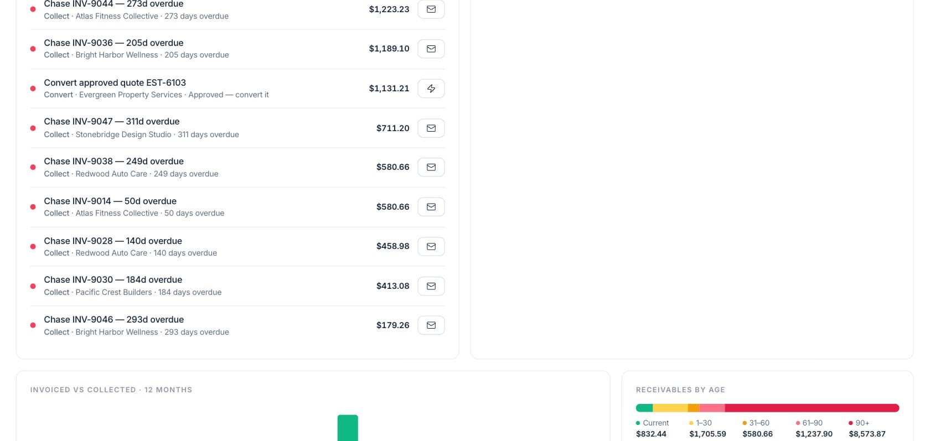Screen dimensions: 930x441
Task: Email Pacific Crest Builders about INV-9030
Action: (x=431, y=286)
